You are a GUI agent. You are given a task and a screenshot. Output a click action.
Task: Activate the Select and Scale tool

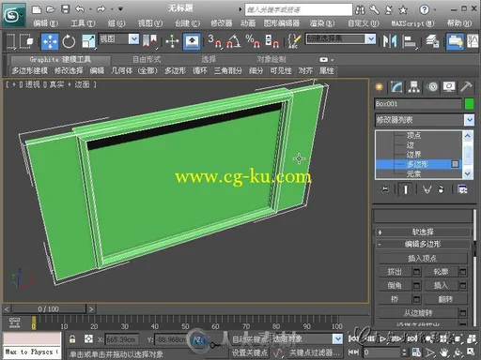click(88, 41)
